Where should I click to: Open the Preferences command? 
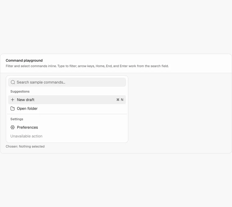[x=67, y=127]
